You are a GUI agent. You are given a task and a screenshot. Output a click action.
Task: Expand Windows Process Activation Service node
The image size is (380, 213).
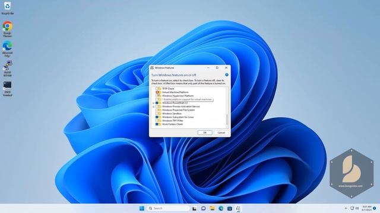click(x=153, y=106)
